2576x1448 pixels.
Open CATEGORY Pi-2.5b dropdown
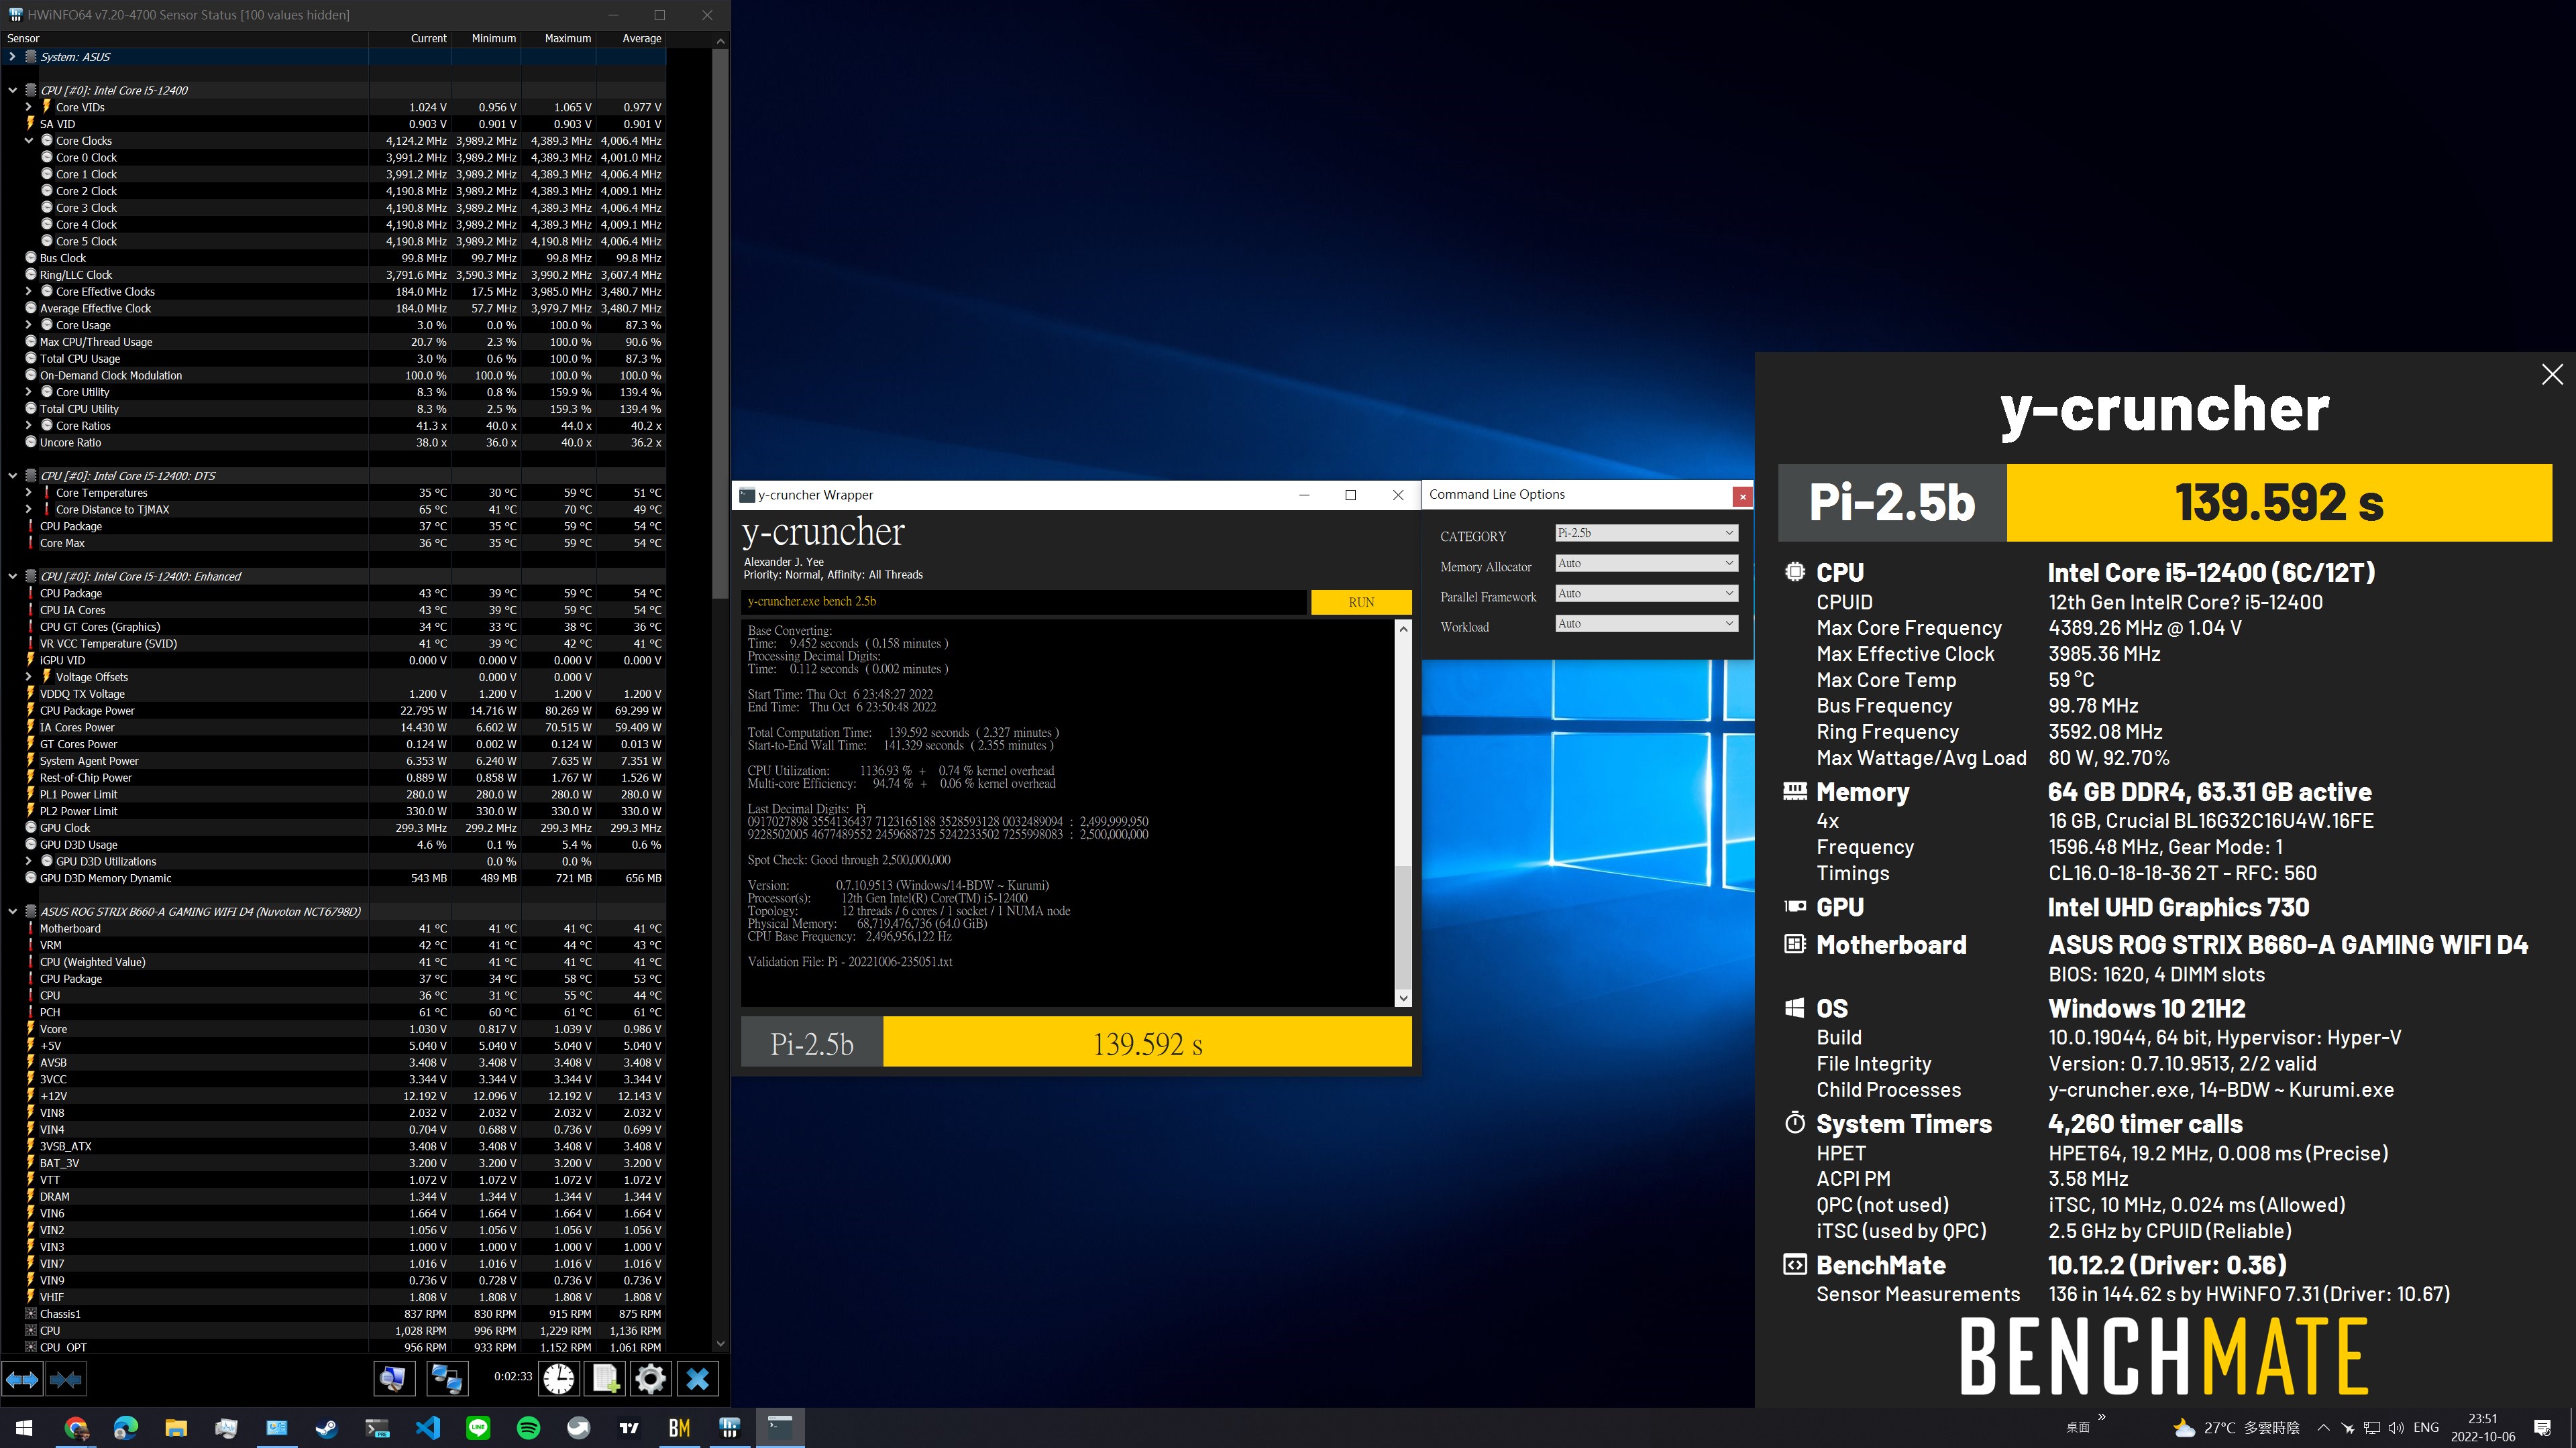(x=1646, y=534)
